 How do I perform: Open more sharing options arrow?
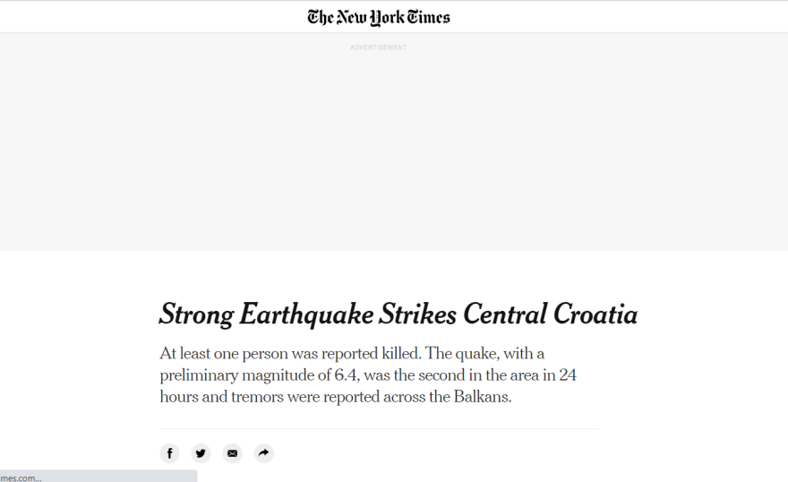[x=263, y=453]
